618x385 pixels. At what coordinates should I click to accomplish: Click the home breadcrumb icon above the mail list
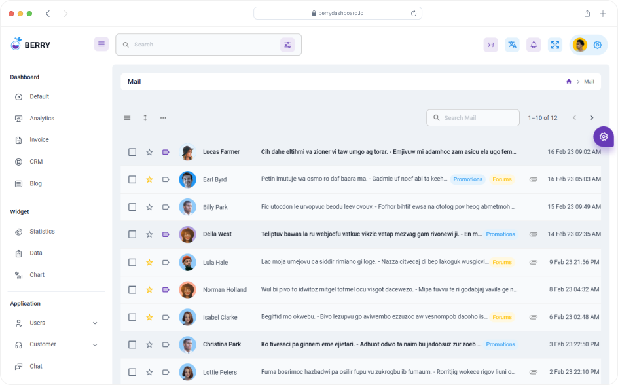pos(568,81)
